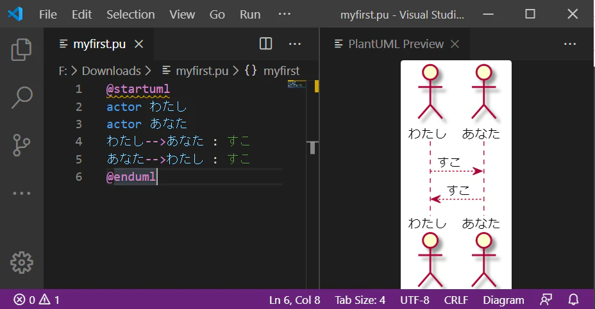Open notifications bell in status bar
Screen dimensions: 595x309
(573, 300)
